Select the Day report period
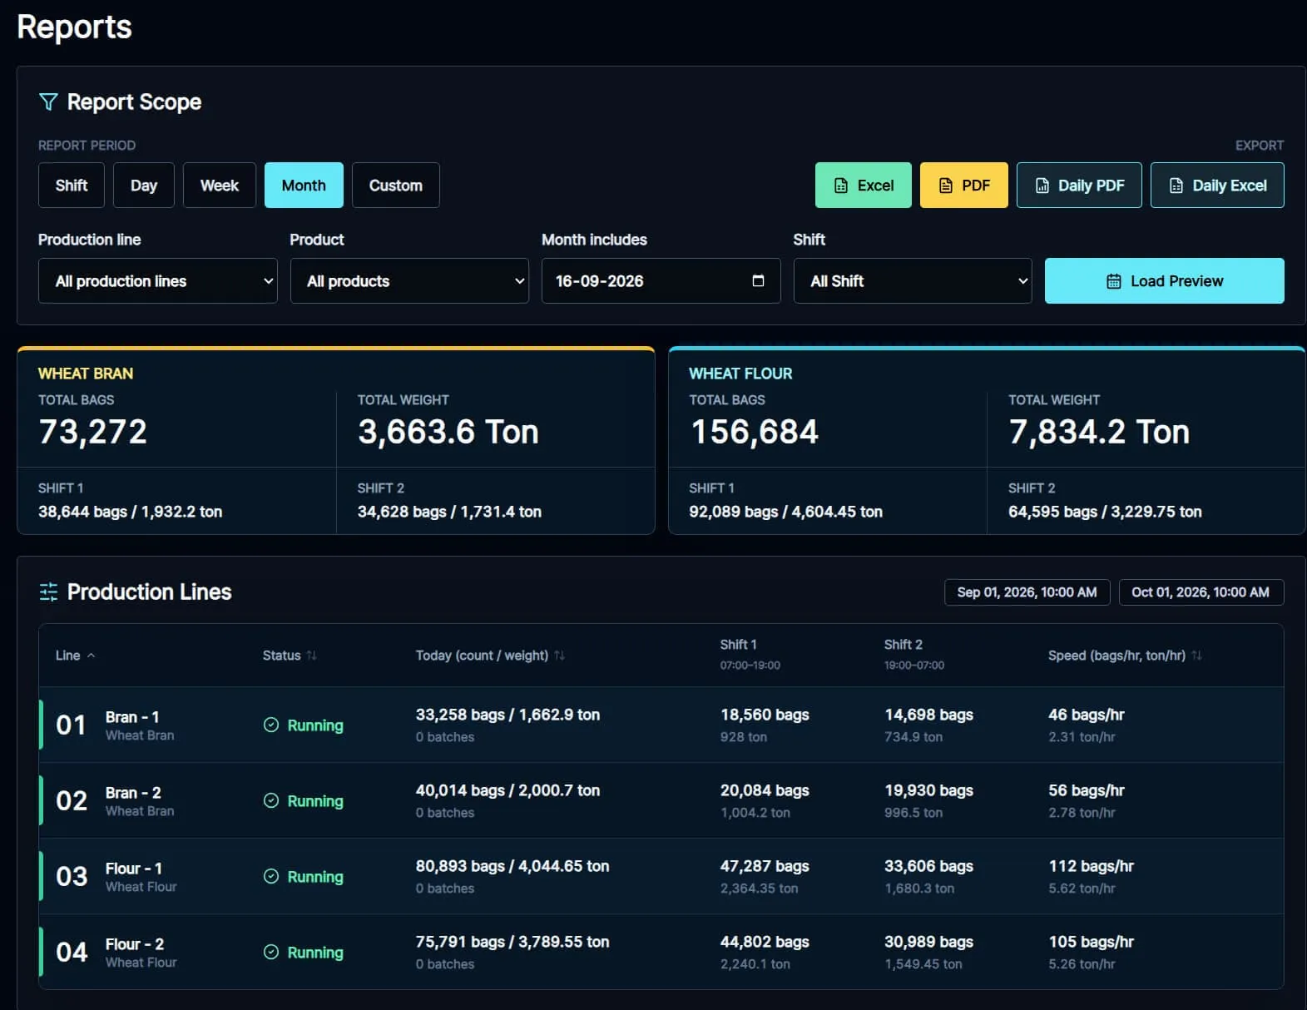This screenshot has height=1010, width=1307. [144, 185]
